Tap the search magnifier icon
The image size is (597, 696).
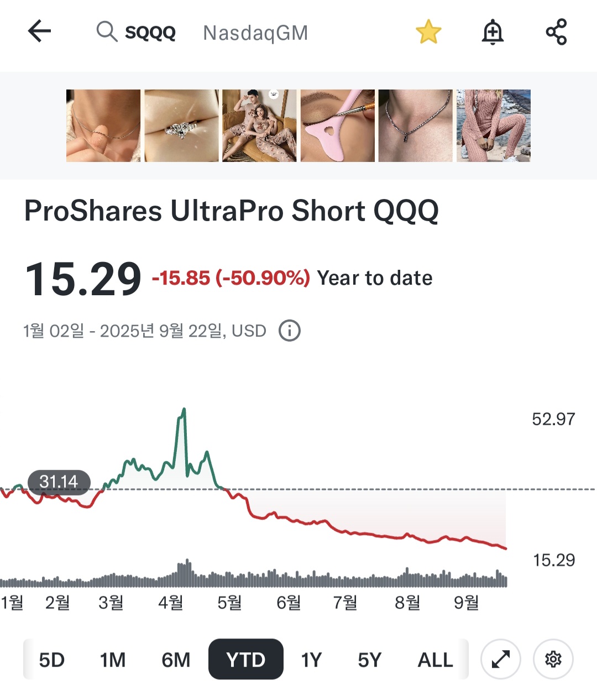[x=106, y=32]
